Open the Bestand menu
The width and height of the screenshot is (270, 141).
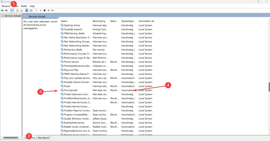pos(6,6)
